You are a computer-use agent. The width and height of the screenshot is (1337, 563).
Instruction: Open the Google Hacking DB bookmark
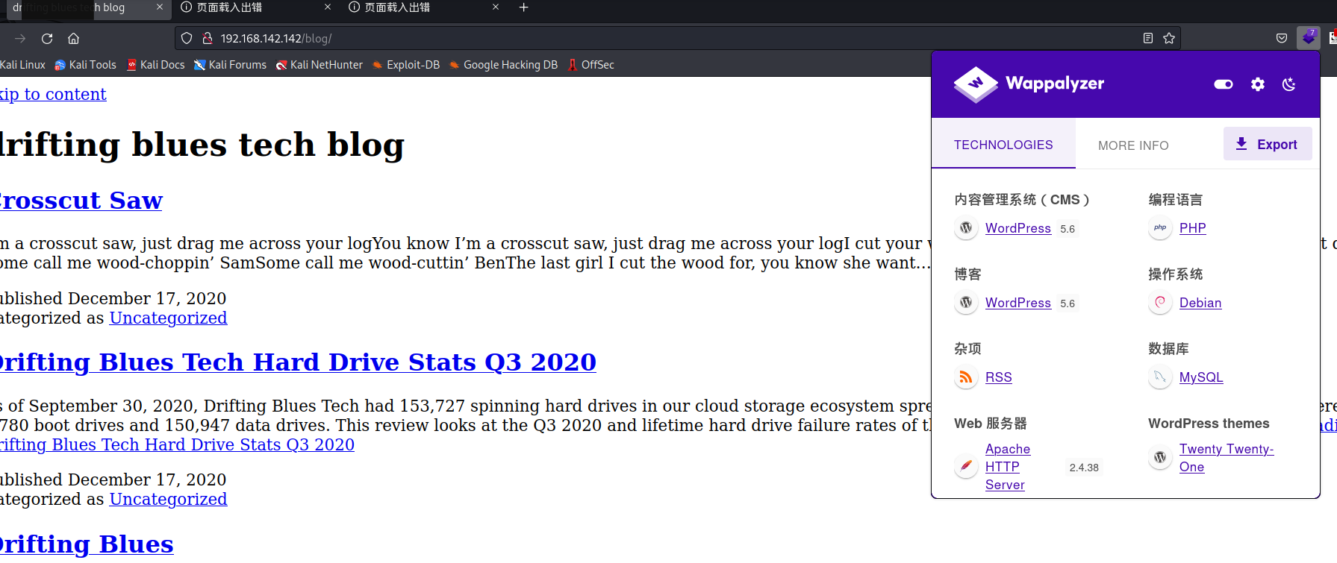point(510,65)
